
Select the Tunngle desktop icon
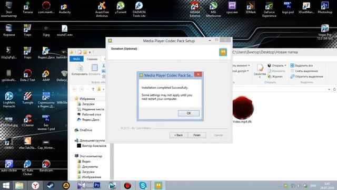coord(27,98)
